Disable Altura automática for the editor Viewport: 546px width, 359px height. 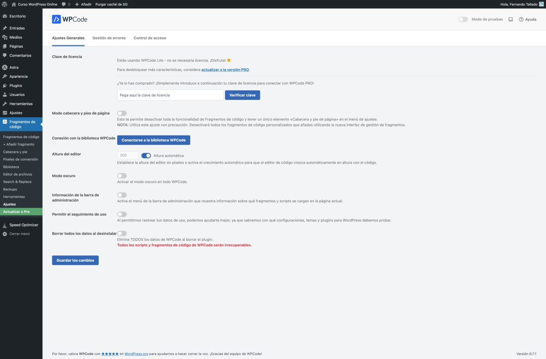[x=146, y=155]
